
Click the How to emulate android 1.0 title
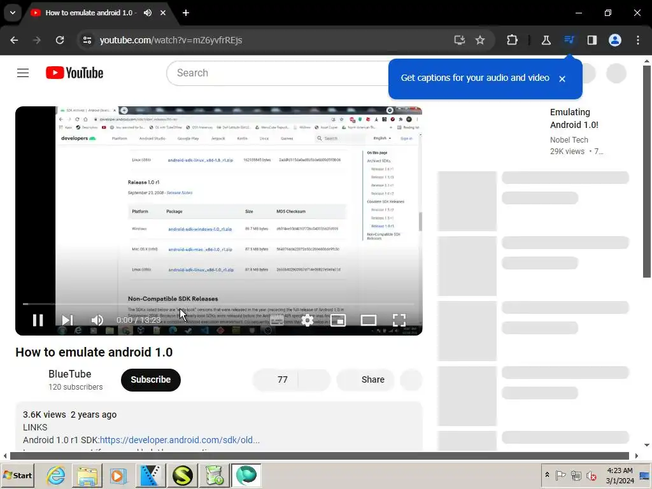click(x=94, y=352)
